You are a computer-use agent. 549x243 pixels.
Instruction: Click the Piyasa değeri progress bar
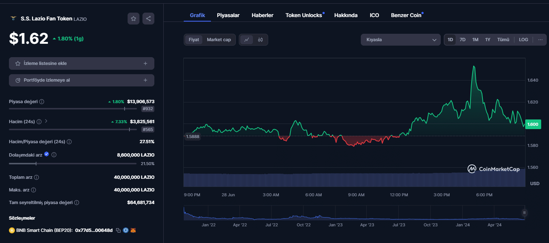[72, 109]
